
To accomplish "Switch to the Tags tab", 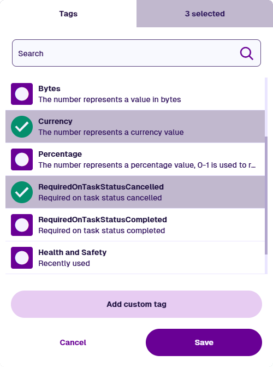I will pos(68,14).
